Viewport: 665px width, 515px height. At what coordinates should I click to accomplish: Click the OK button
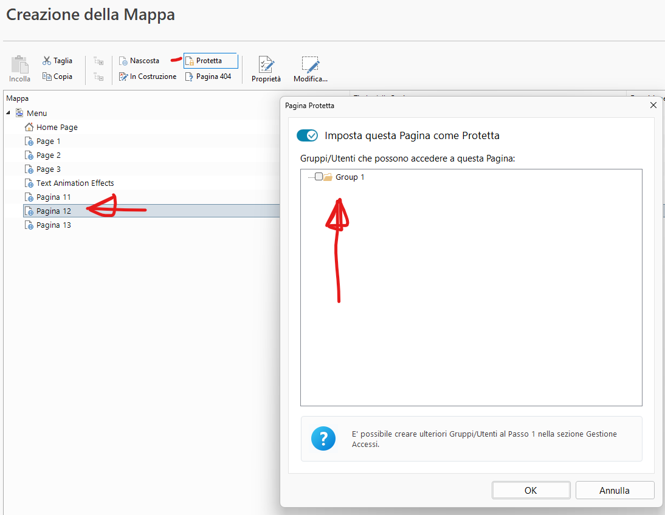pos(531,490)
